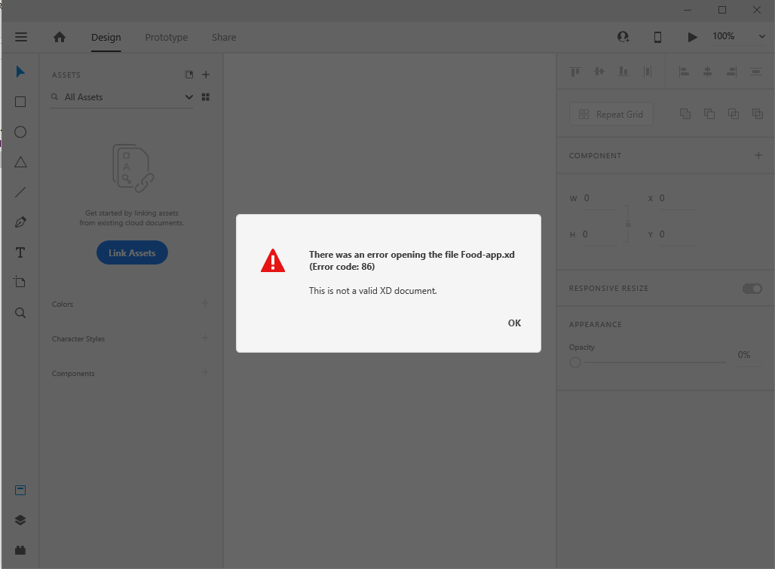Apply the Intersect boolean operation
This screenshot has height=569, width=775.
point(734,114)
